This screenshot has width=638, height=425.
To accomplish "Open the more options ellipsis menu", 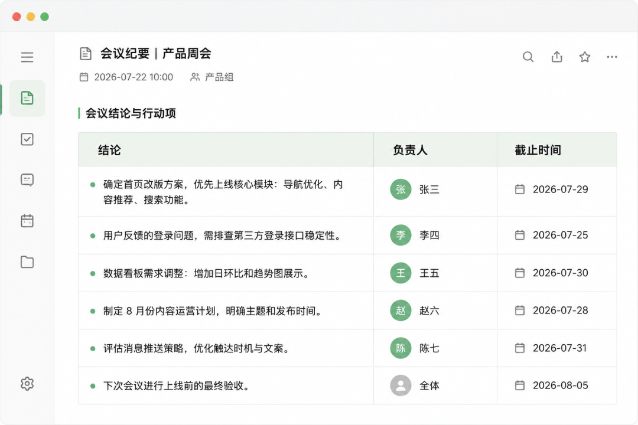I will coord(612,57).
